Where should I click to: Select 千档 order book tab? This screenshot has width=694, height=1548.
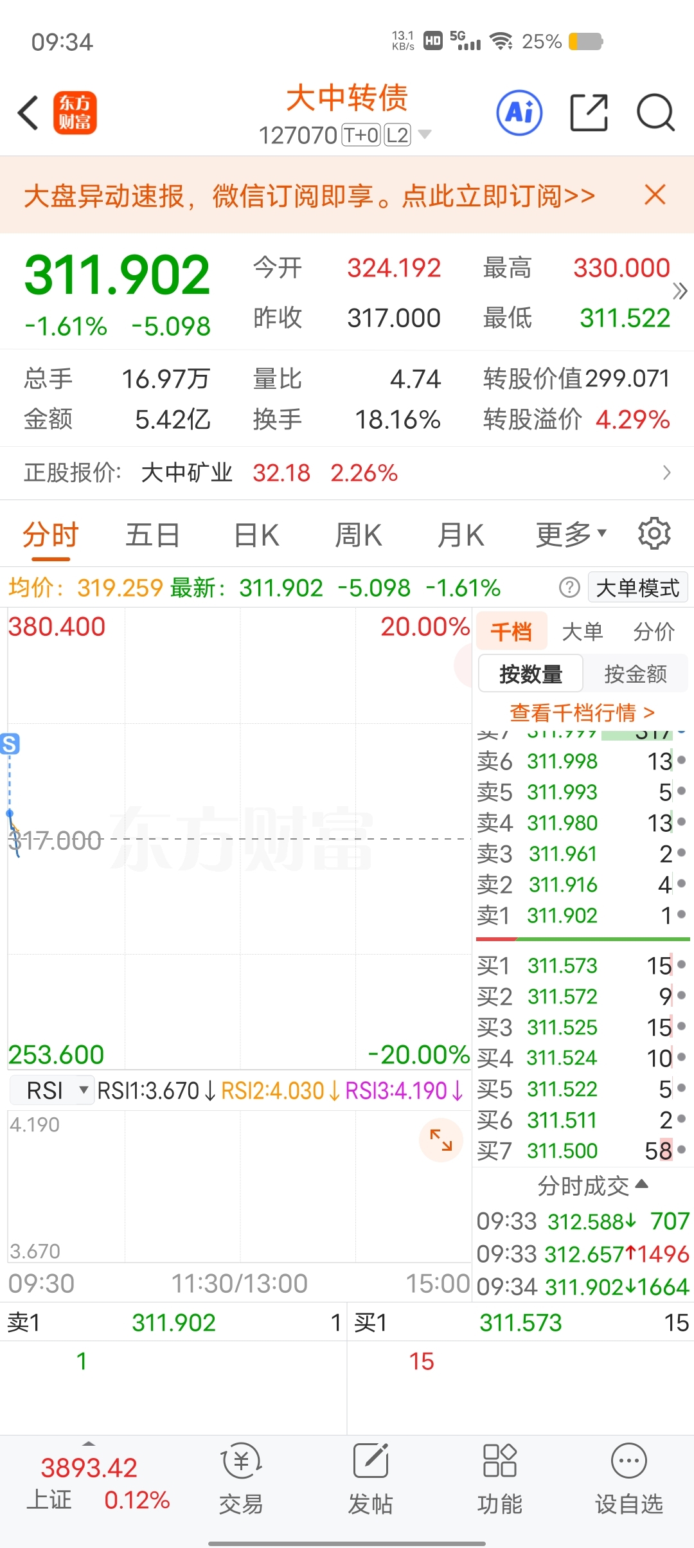512,631
